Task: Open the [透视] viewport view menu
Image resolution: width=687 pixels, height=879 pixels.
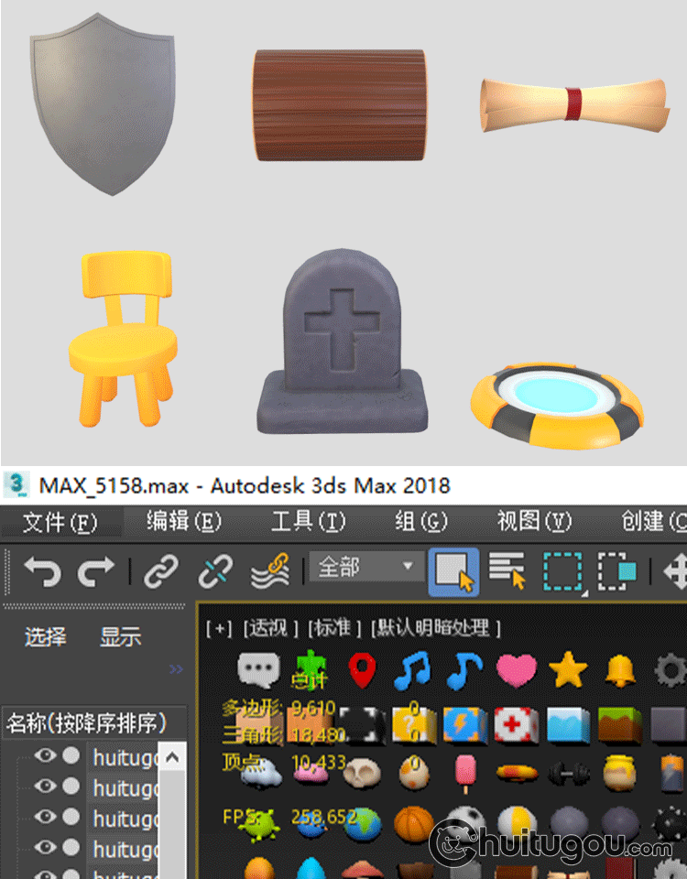Action: 269,628
